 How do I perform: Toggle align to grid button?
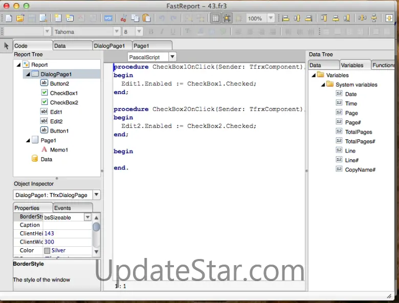tap(227, 18)
